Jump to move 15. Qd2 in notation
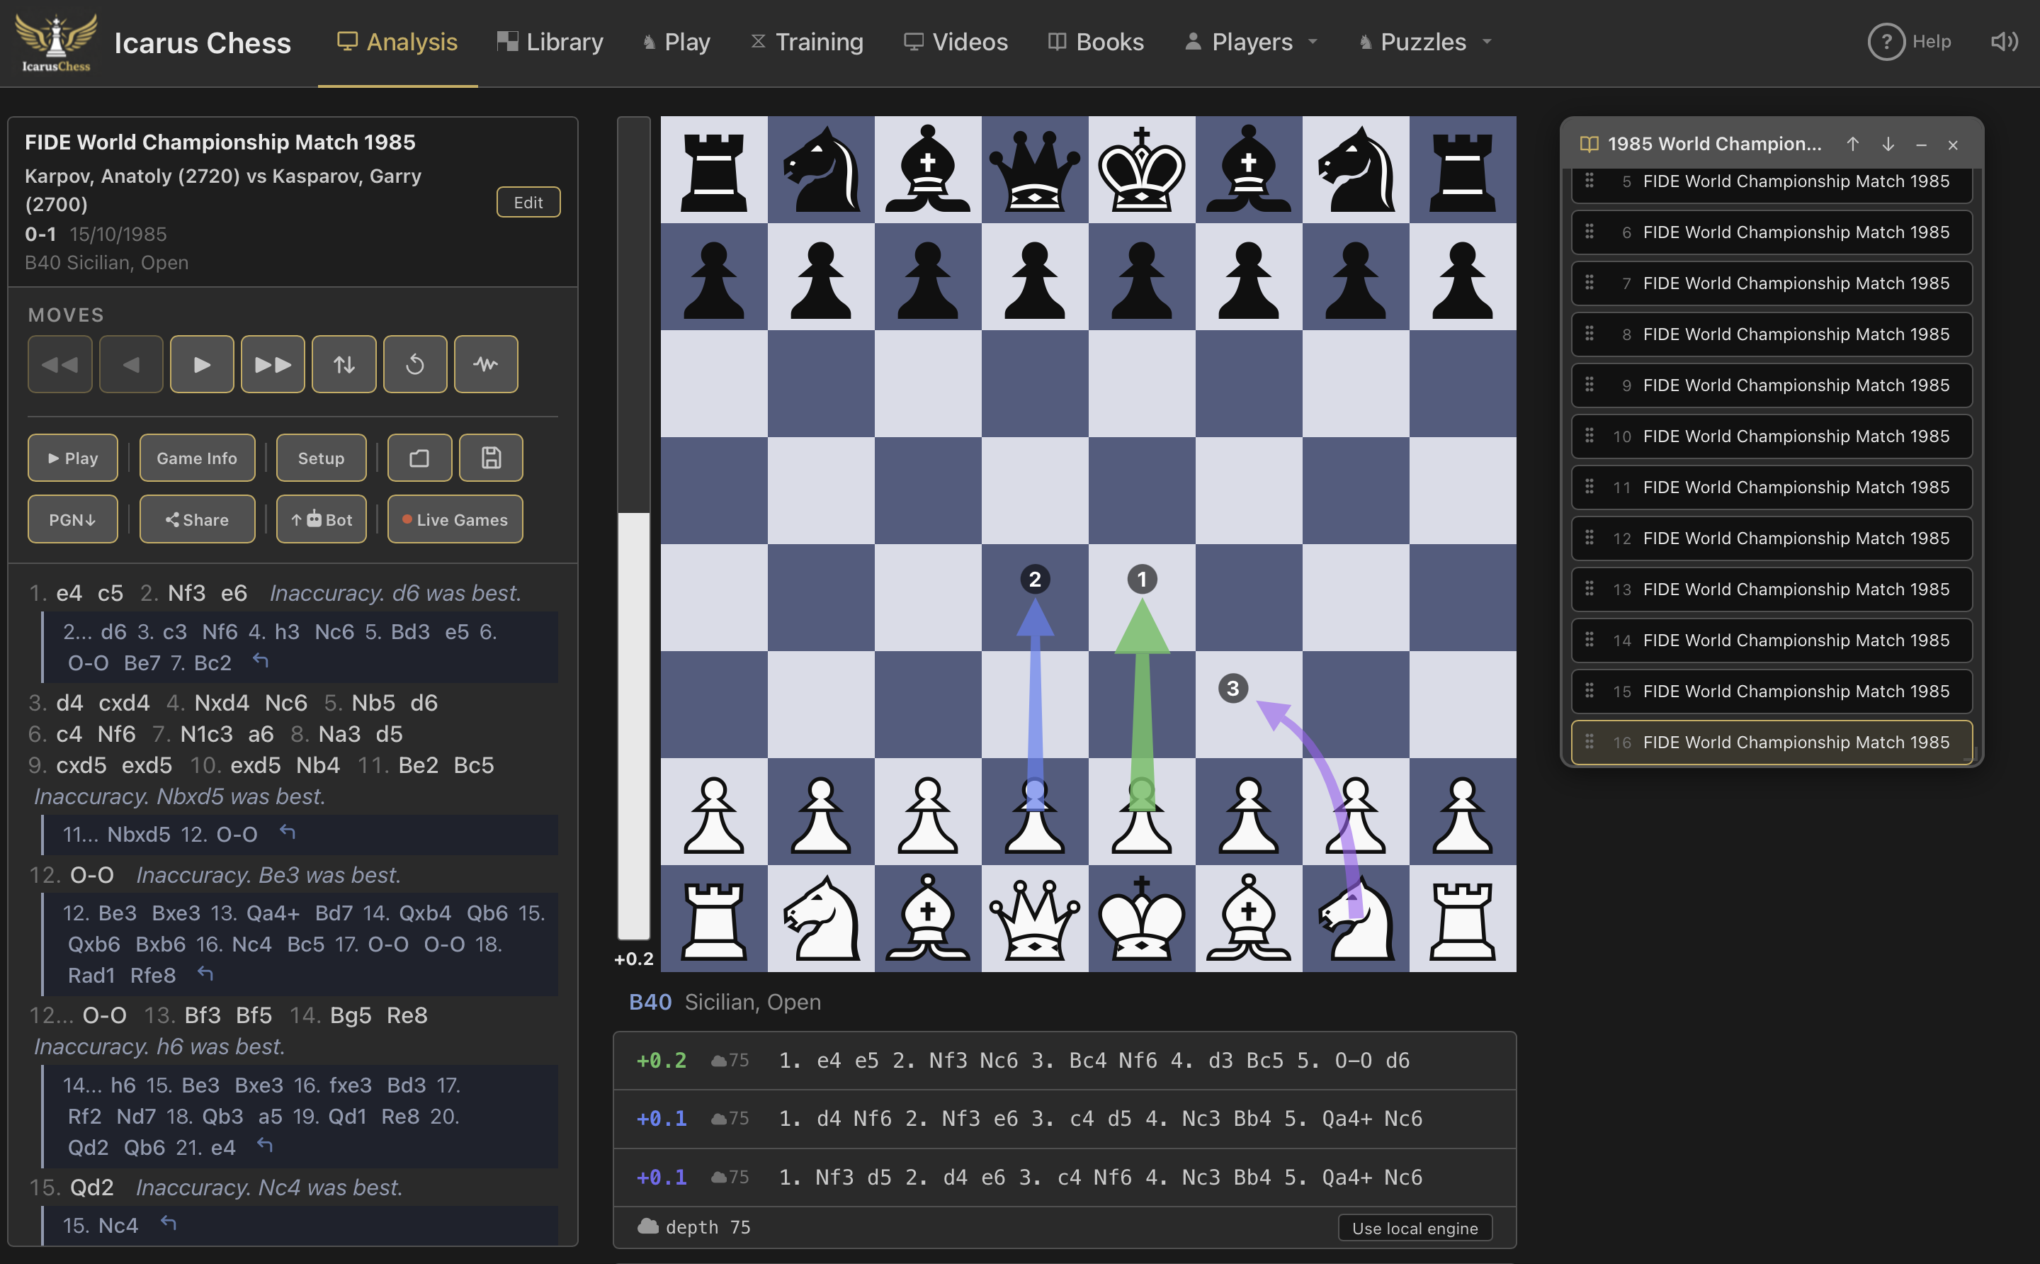2040x1264 pixels. (92, 1187)
